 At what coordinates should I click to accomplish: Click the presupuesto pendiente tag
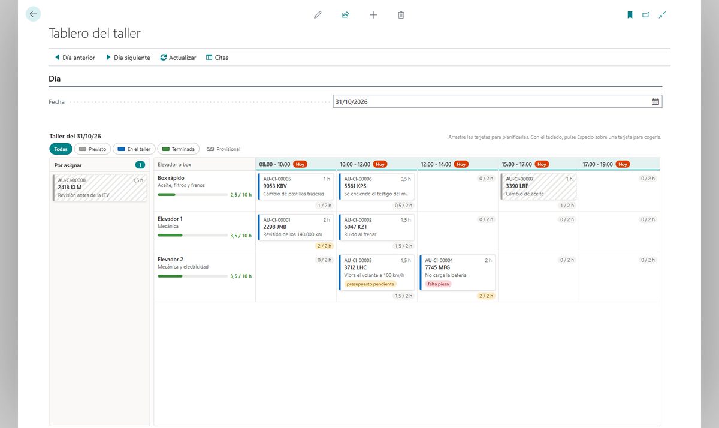pyautogui.click(x=370, y=284)
